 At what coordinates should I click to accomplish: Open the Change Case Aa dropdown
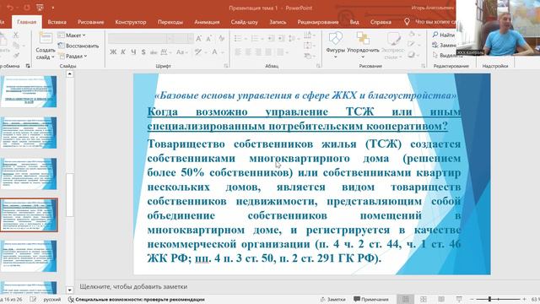[x=182, y=52]
